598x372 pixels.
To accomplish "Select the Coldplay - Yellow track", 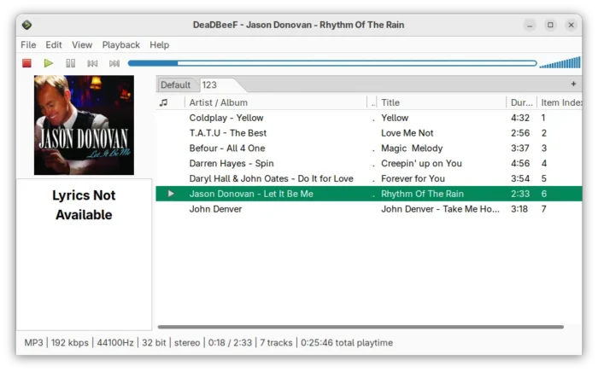I will [x=226, y=118].
